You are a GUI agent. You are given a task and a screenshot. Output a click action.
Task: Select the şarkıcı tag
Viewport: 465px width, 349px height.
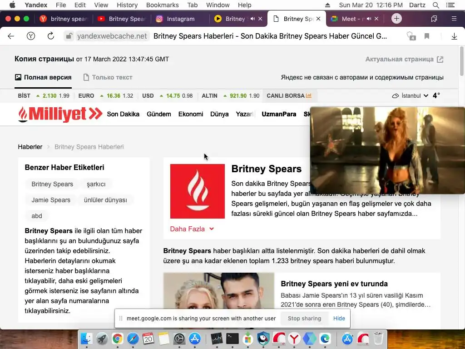[96, 184]
